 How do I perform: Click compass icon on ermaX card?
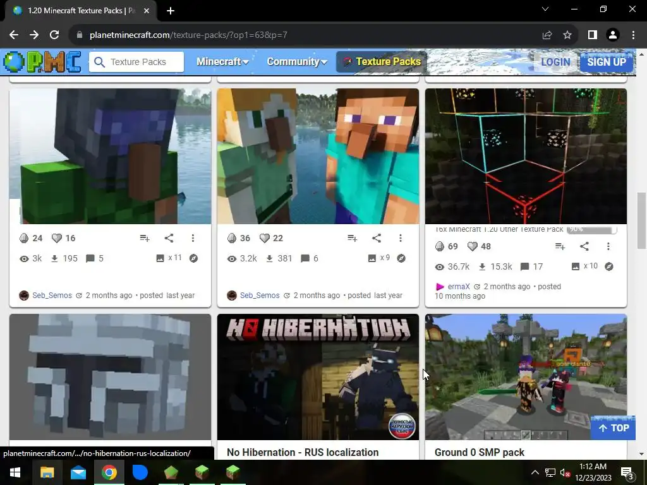[609, 266]
